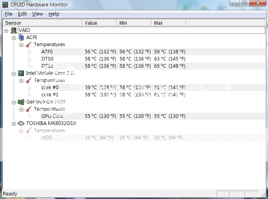Minimize the Hardware Monitor window

[235, 3]
